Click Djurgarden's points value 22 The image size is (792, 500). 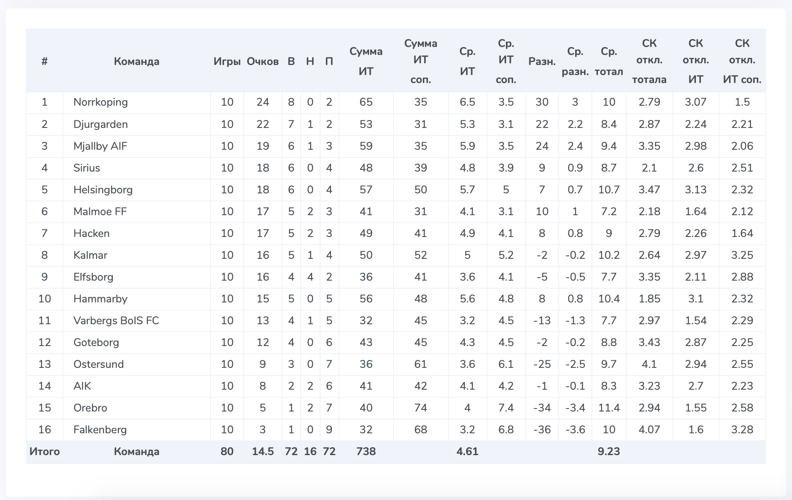[x=263, y=124]
